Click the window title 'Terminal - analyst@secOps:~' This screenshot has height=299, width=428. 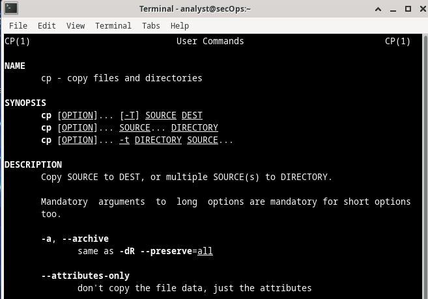pyautogui.click(x=195, y=9)
